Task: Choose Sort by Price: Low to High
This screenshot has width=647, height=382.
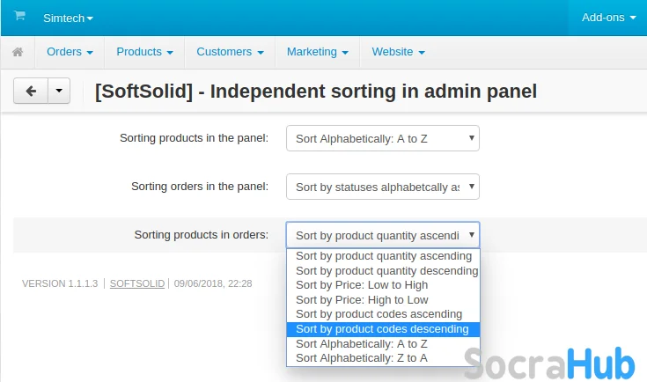Action: [362, 285]
